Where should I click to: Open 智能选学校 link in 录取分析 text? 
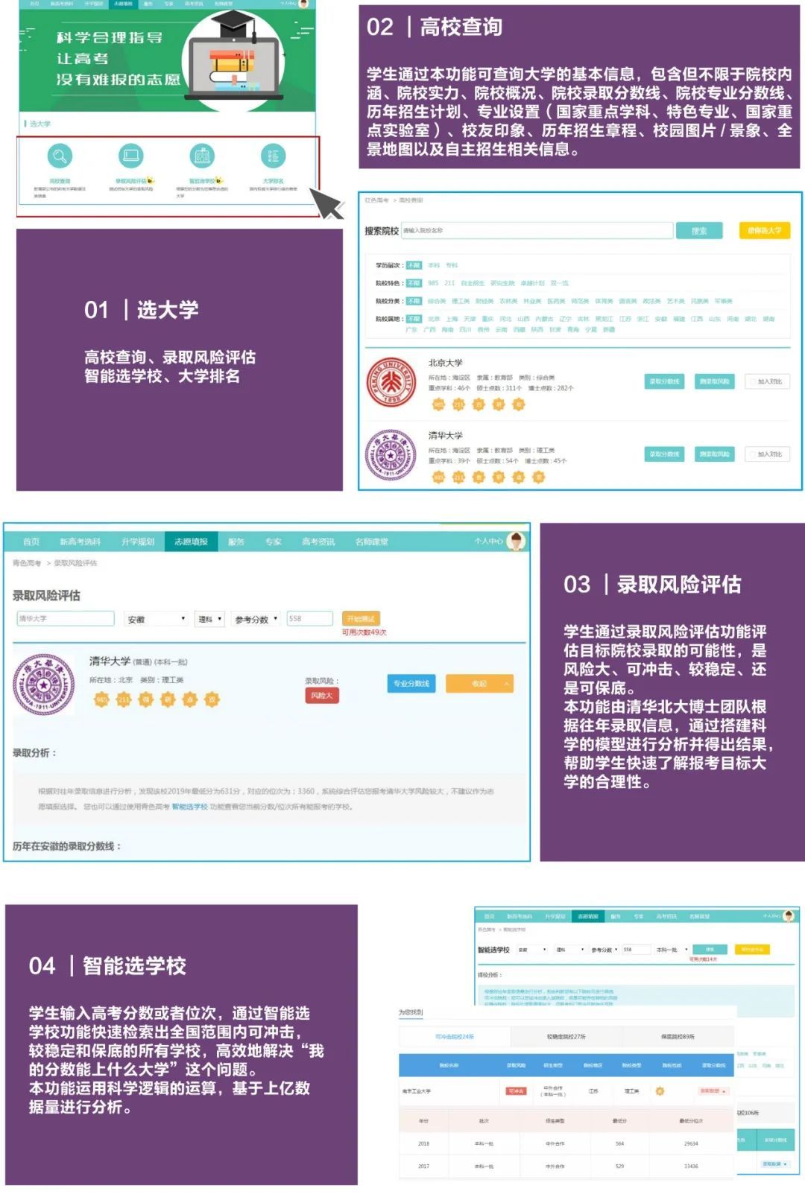coord(189,807)
